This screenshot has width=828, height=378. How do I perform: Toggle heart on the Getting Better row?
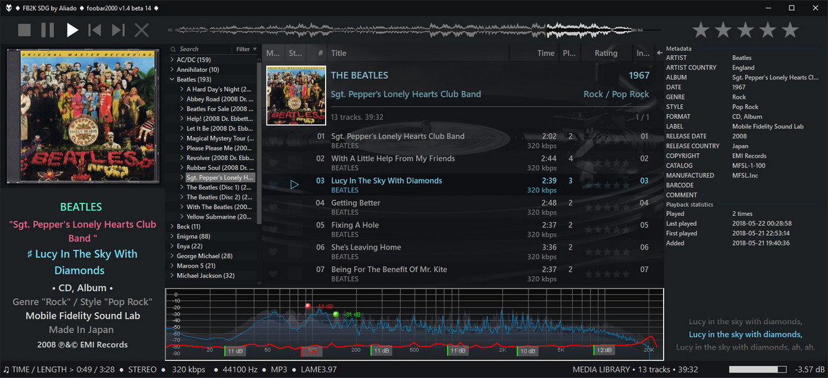pos(273,207)
